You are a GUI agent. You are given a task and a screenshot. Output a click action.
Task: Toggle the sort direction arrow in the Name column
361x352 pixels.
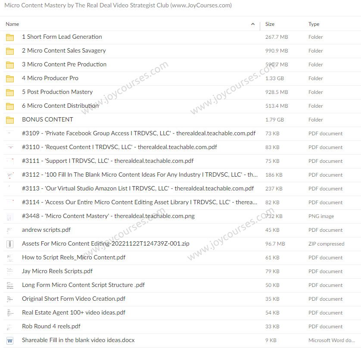tap(253, 24)
